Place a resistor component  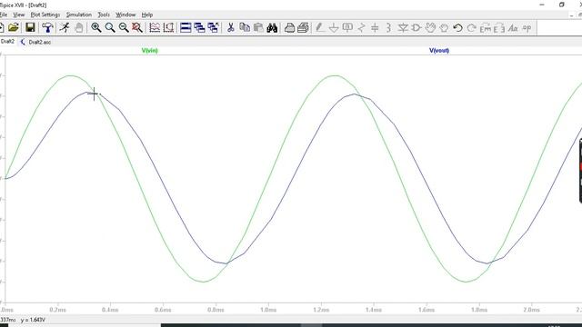[361, 27]
